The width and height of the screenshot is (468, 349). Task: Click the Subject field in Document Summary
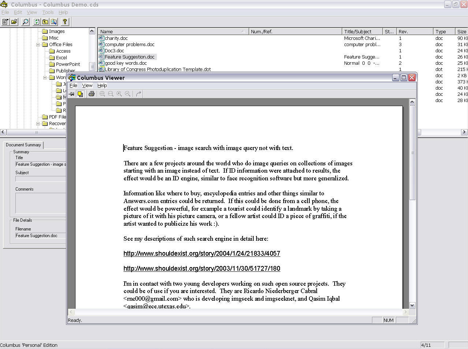point(40,179)
